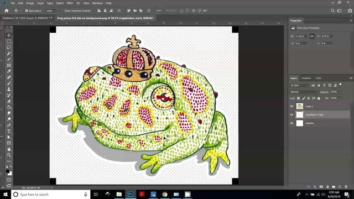
Task: Open Chrome from the Windows taskbar
Action: click(x=165, y=194)
